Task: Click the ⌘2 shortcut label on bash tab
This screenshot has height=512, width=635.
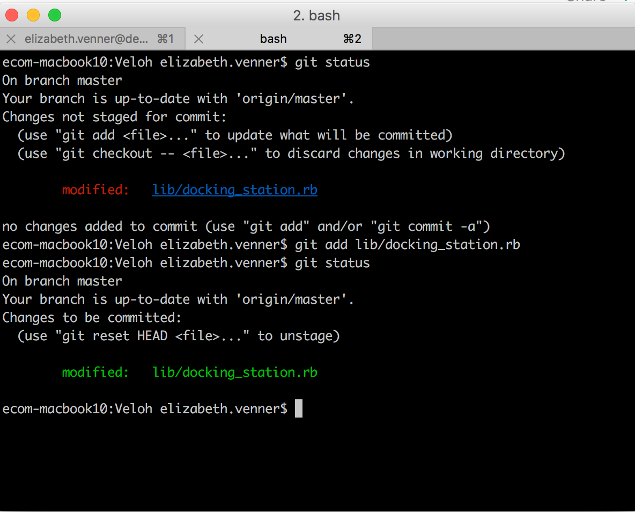Action: tap(352, 39)
